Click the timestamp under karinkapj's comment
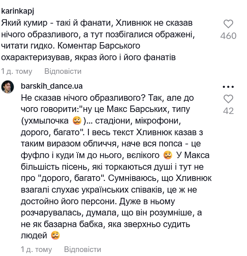The width and height of the screenshot is (247, 256). pos(17,71)
